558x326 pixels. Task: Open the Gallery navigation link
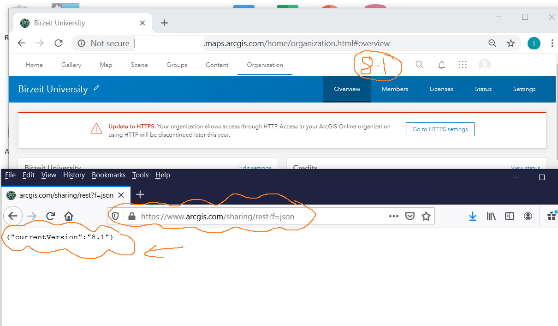click(71, 65)
